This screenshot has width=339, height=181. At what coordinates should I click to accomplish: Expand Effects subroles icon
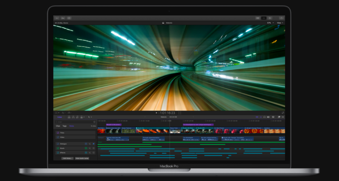(x=90, y=153)
